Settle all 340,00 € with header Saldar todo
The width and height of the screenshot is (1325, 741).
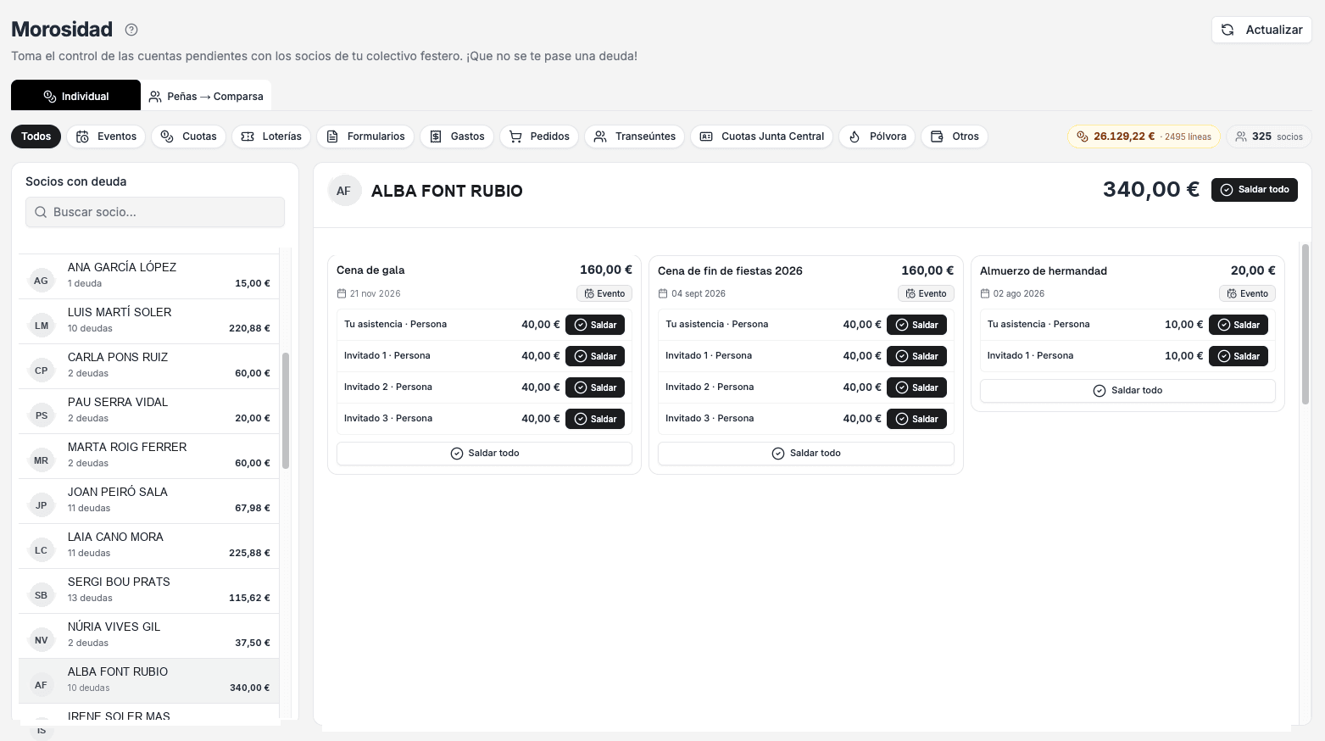click(x=1255, y=190)
